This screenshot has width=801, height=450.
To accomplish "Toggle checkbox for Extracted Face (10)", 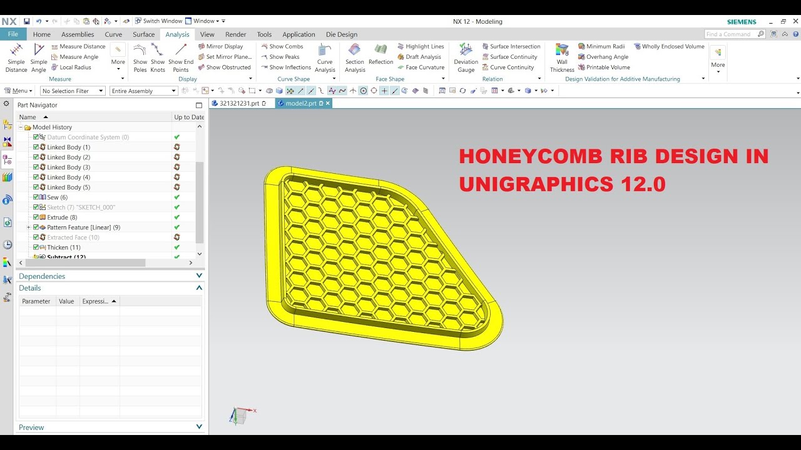I will pos(36,237).
